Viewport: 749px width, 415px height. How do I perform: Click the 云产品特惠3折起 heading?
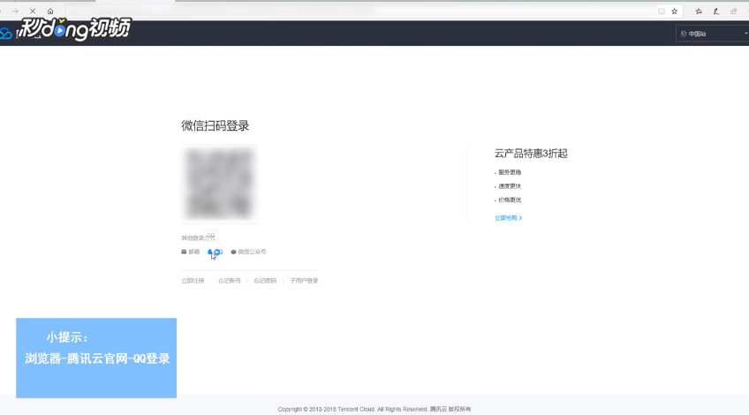point(531,154)
